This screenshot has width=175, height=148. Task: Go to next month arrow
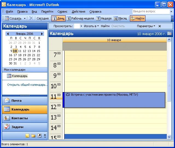(42, 34)
